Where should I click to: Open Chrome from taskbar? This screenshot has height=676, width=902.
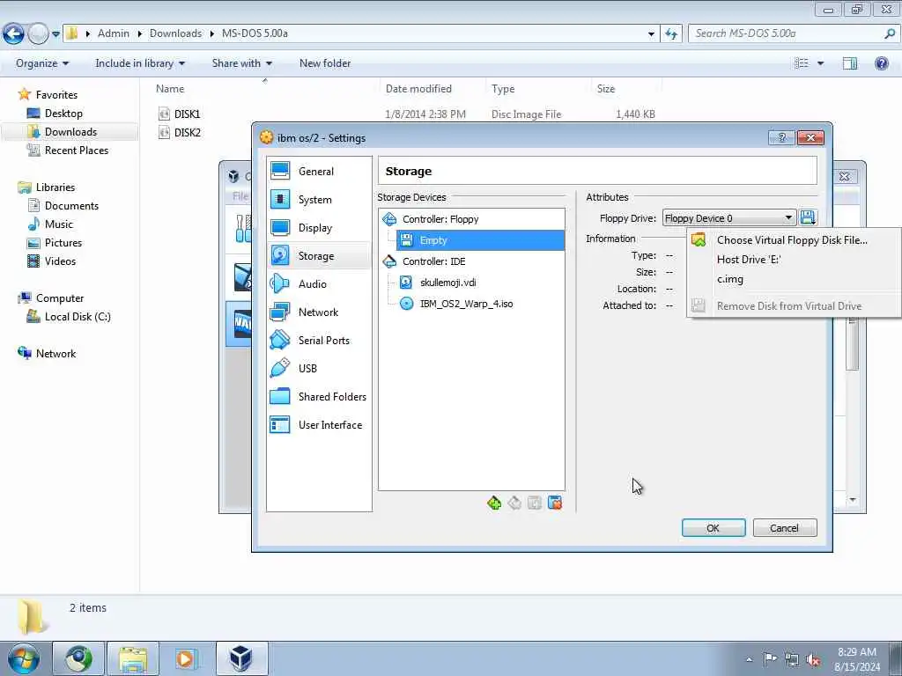tap(78, 658)
